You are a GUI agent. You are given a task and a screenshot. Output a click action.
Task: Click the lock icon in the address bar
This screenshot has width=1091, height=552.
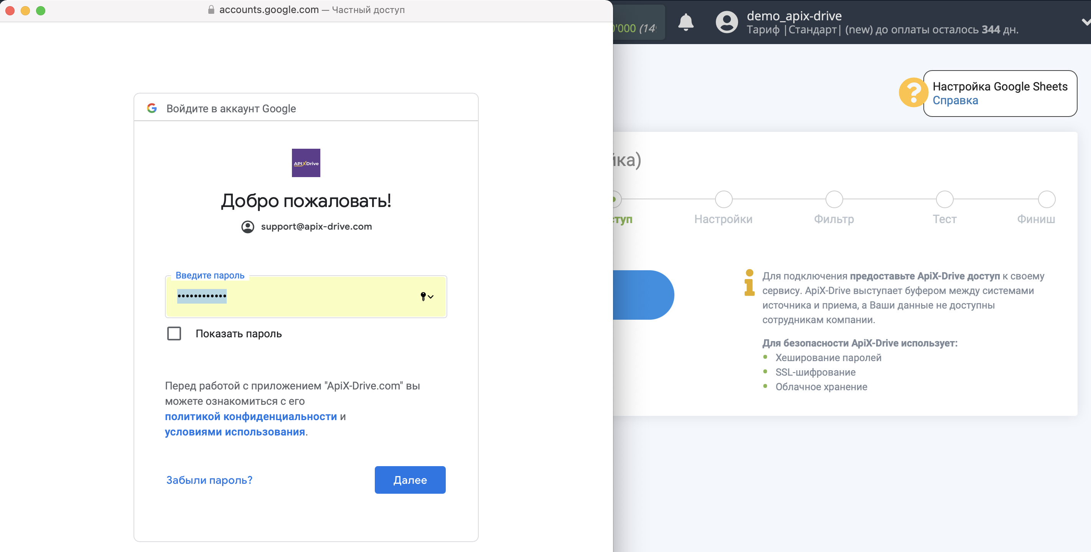pos(211,10)
